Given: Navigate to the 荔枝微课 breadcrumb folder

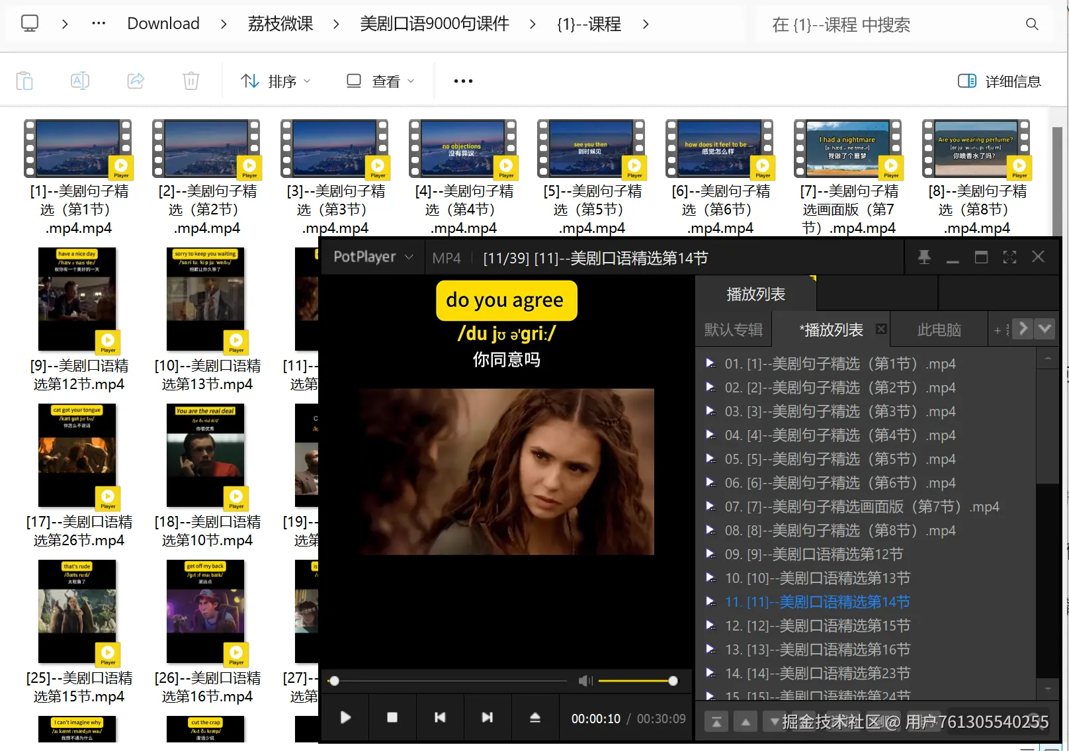Looking at the screenshot, I should point(280,24).
